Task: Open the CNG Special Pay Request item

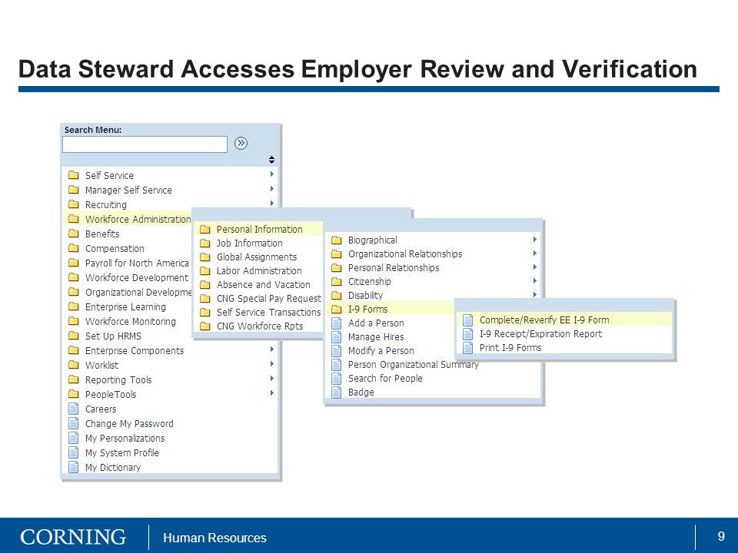Action: pos(269,299)
